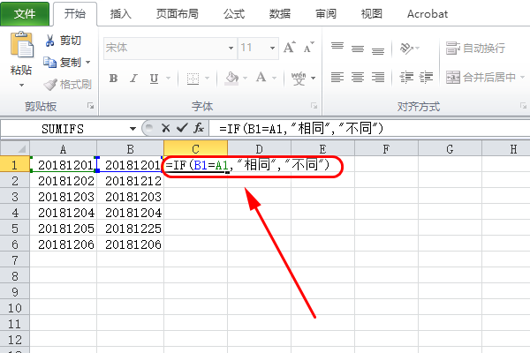The image size is (530, 353).
Task: Select the Format Painter (格式刷) brush
Action: click(x=50, y=85)
